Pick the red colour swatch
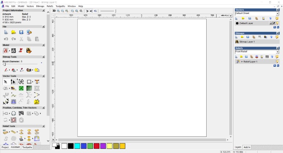283x153 pixels. click(x=97, y=146)
